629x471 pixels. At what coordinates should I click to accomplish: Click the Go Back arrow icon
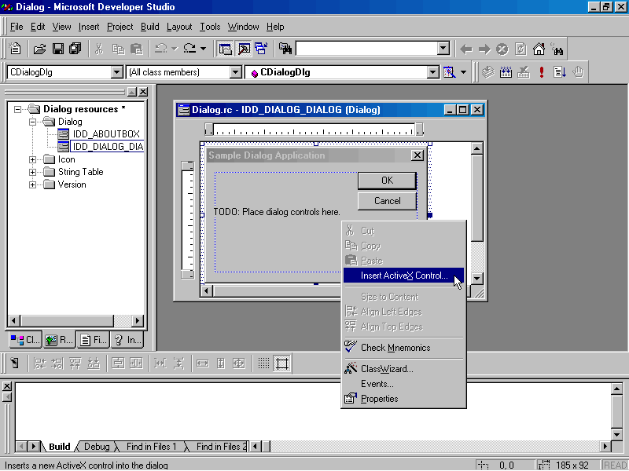pyautogui.click(x=465, y=49)
